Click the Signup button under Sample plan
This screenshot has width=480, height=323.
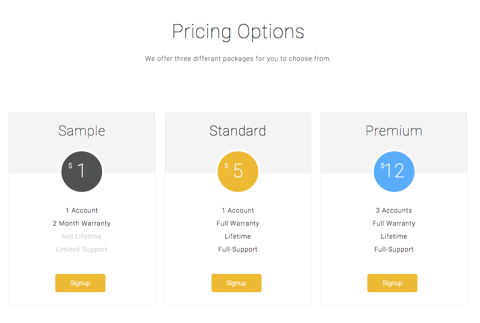(80, 283)
